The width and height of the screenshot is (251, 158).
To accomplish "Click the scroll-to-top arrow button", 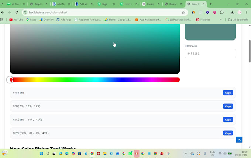I will [239, 140].
